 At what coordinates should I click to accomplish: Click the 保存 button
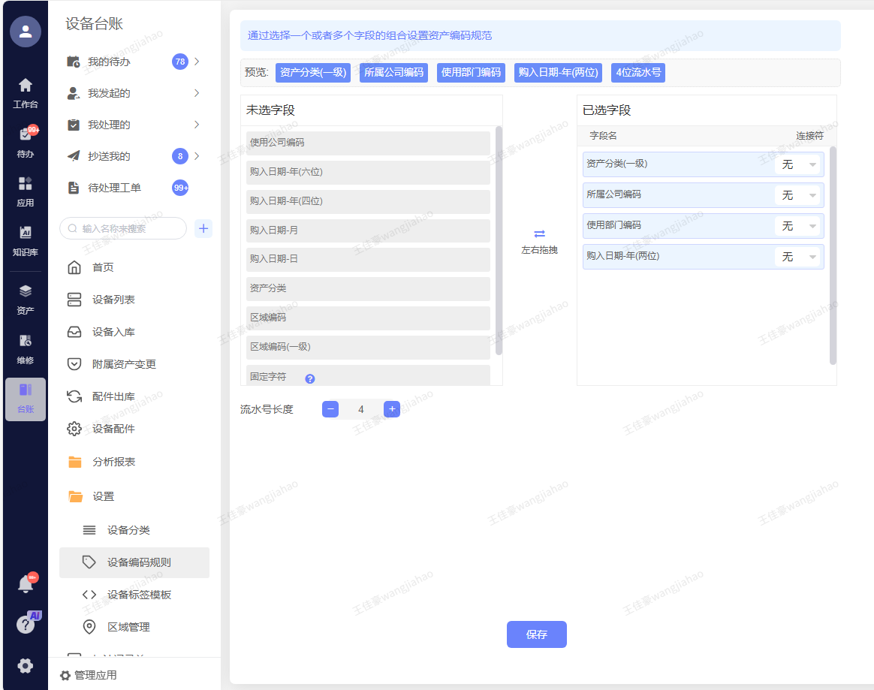pyautogui.click(x=536, y=634)
